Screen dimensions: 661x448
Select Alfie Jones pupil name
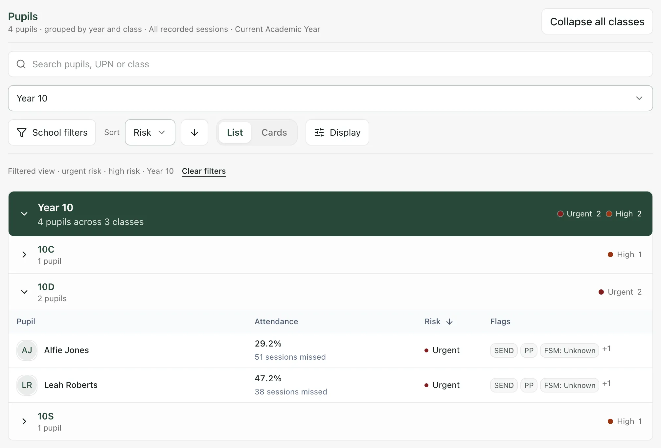click(x=66, y=350)
